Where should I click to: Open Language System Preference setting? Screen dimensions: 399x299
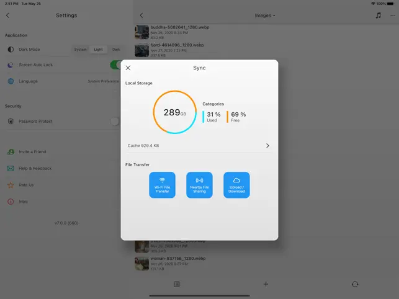click(x=103, y=81)
